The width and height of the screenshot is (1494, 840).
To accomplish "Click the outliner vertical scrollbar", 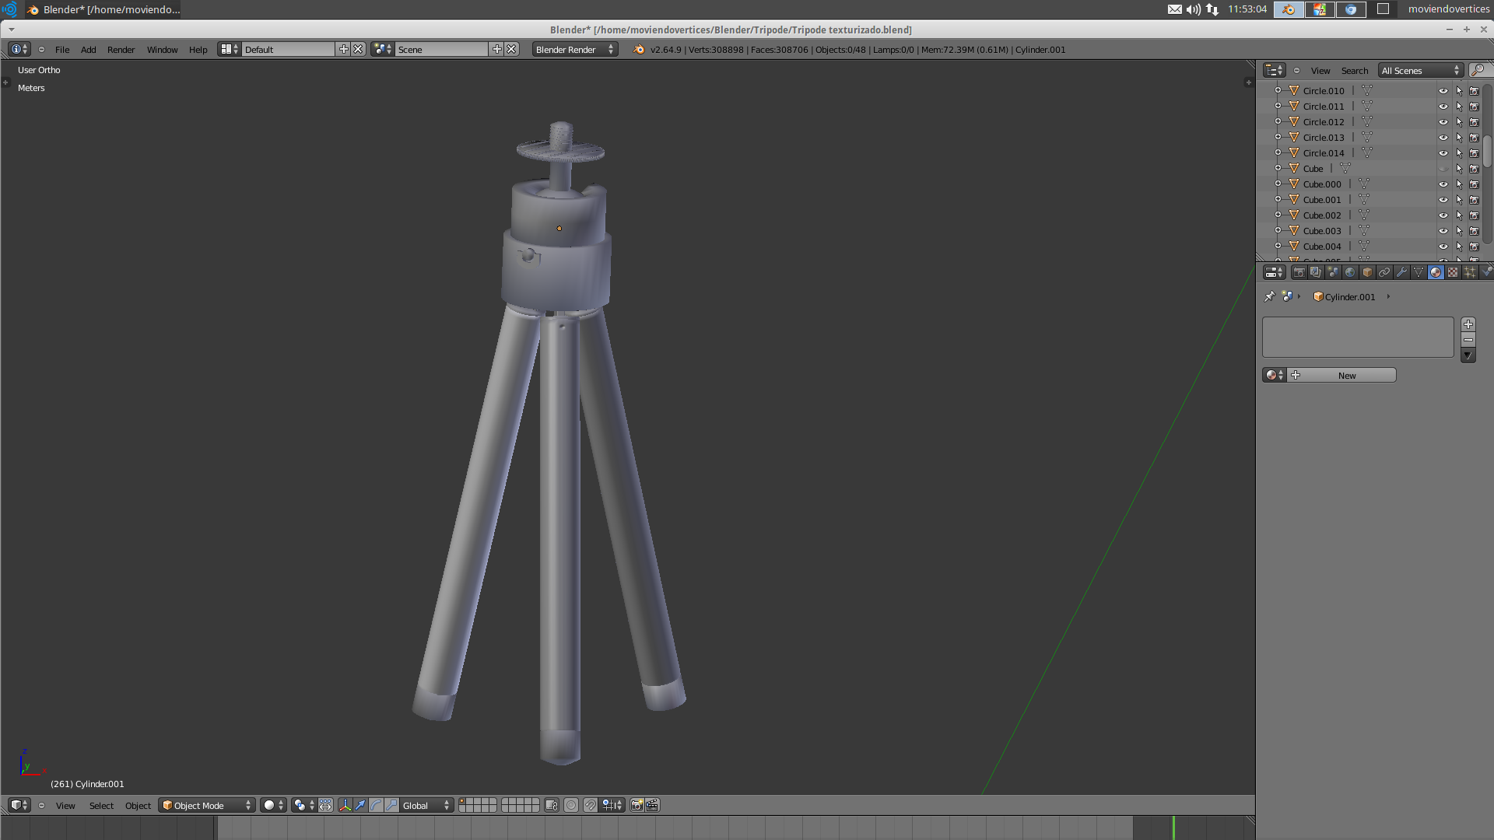I will 1487,152.
